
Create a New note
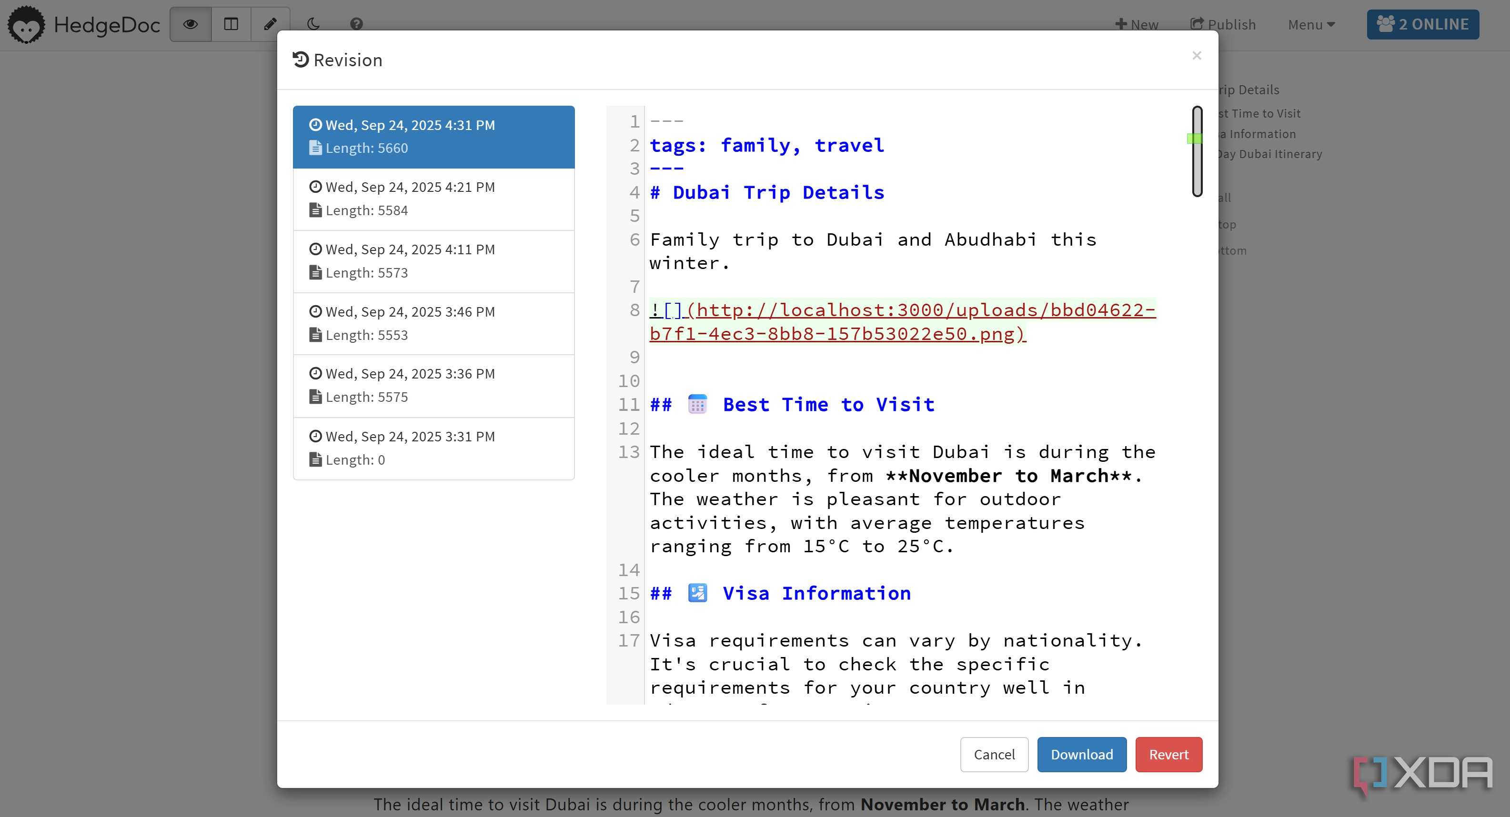click(1137, 25)
